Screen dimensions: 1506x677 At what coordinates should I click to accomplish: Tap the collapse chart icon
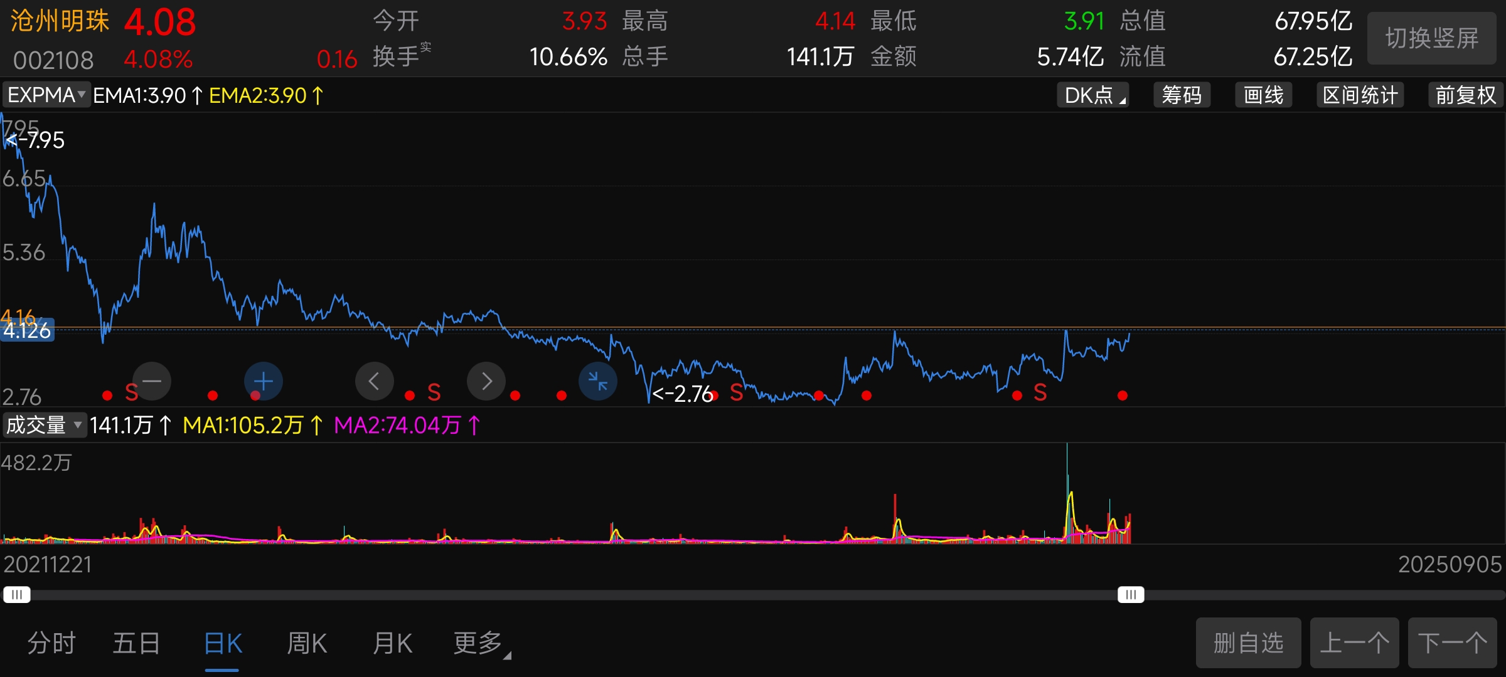598,381
